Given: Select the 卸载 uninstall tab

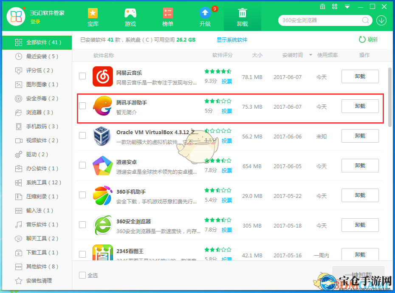Looking at the screenshot, I should tap(243, 17).
